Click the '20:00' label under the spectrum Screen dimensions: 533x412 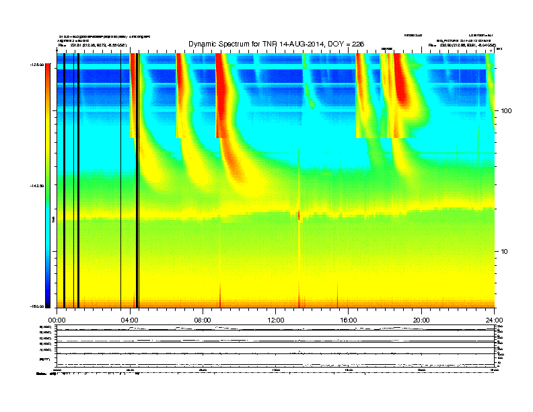pyautogui.click(x=421, y=320)
